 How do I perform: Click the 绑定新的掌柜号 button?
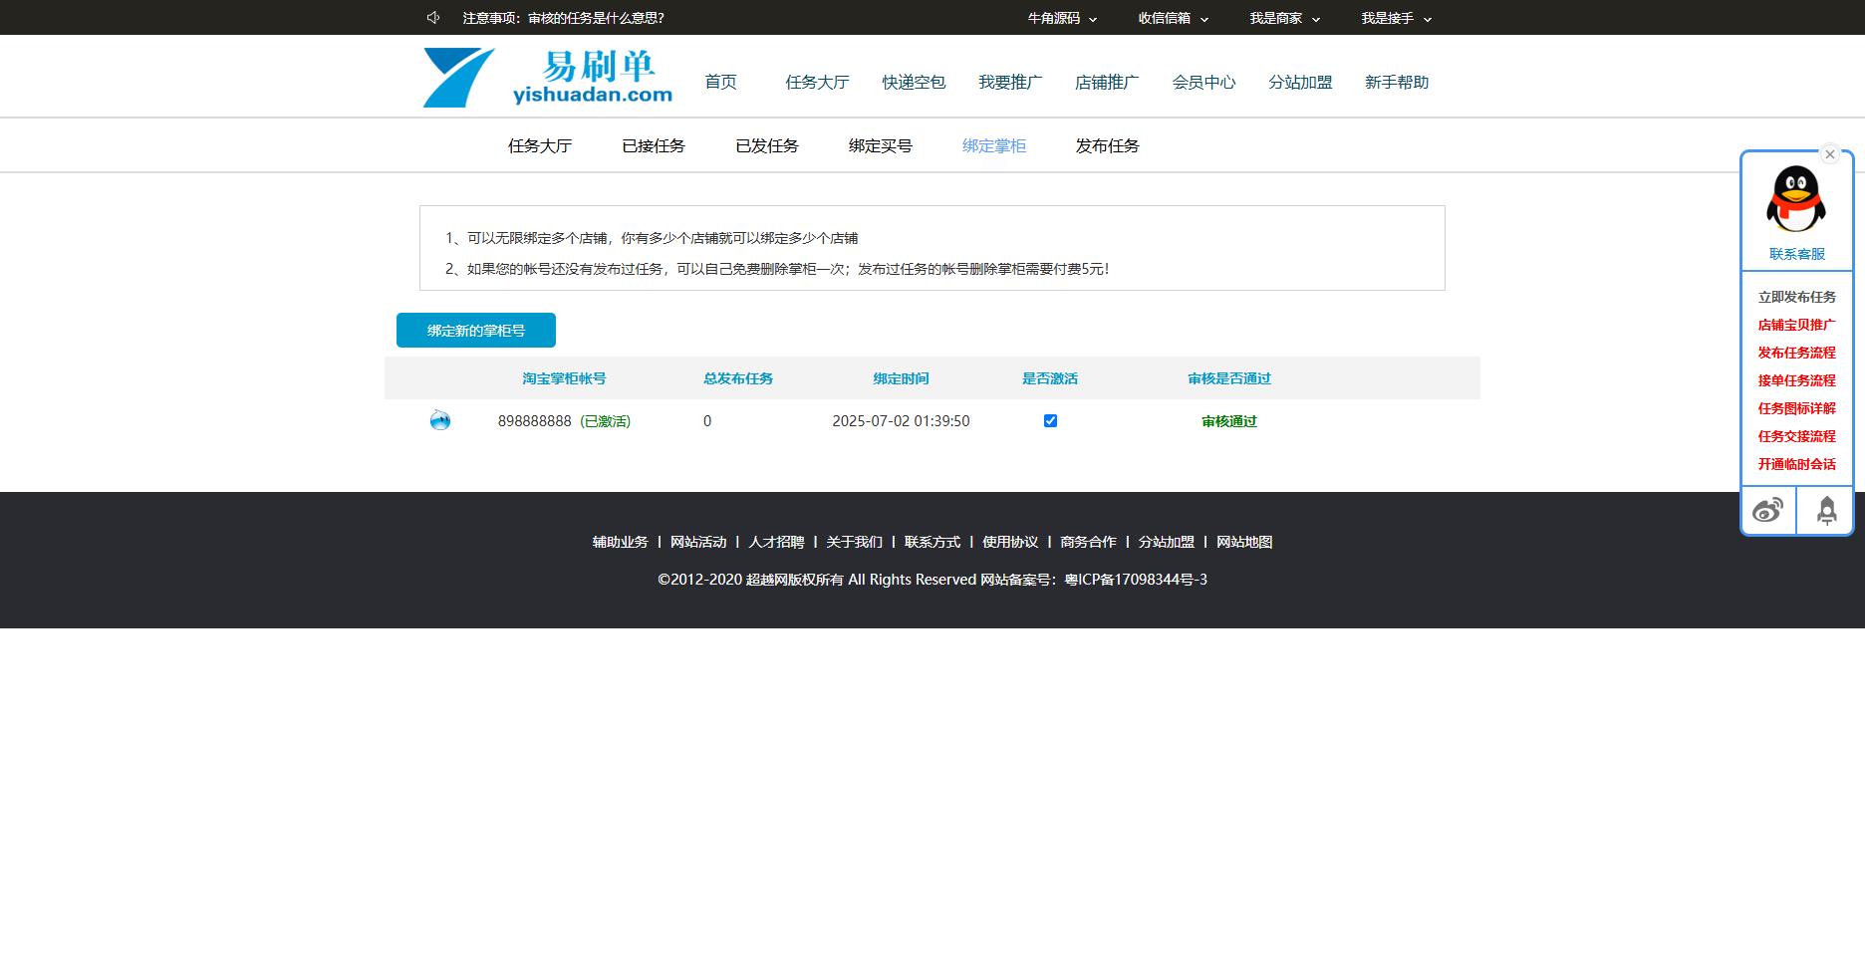[x=476, y=331]
